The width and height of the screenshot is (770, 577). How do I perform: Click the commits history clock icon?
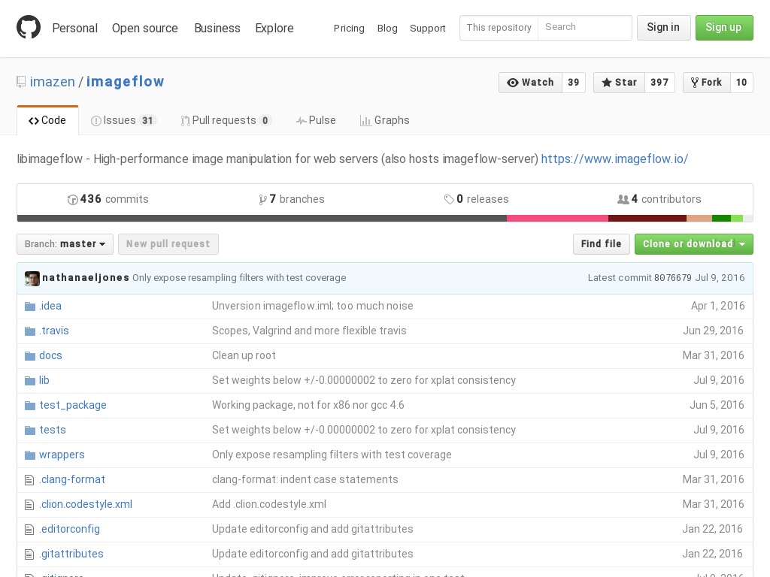coord(73,199)
